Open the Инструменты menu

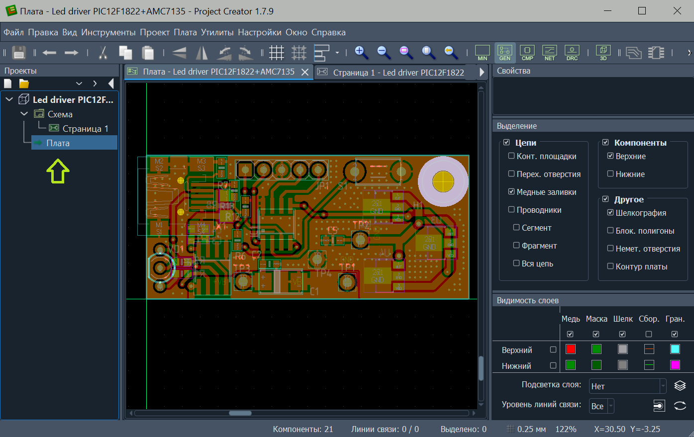click(x=108, y=32)
